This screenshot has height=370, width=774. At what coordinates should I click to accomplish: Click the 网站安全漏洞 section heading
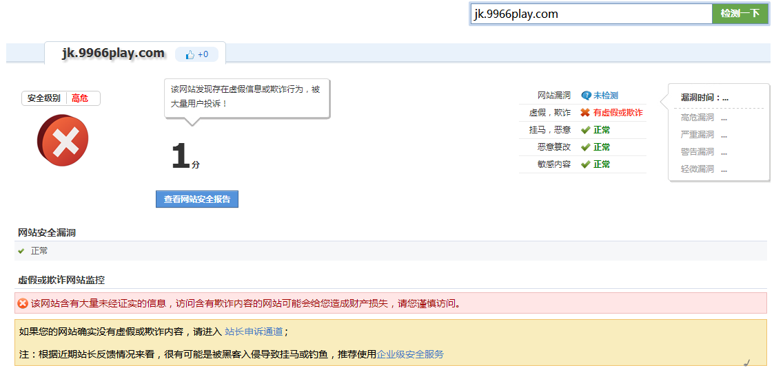coord(47,232)
